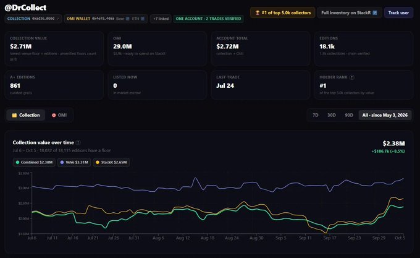Toggle the Combined $2.38M chart series
The image size is (420, 258).
click(34, 162)
